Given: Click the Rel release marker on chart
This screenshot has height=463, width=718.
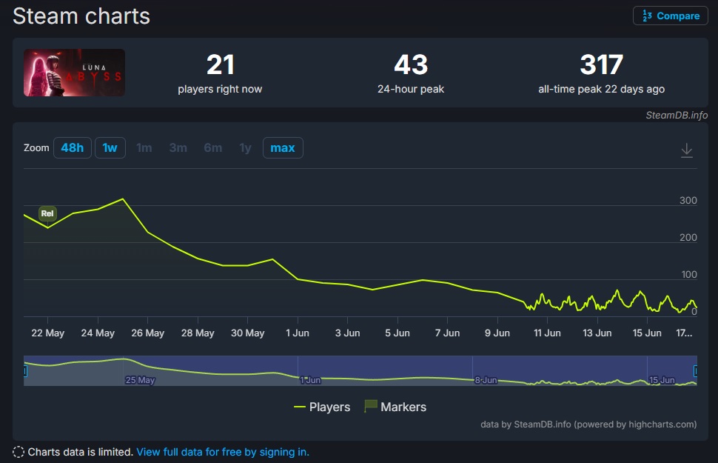Looking at the screenshot, I should pos(47,213).
